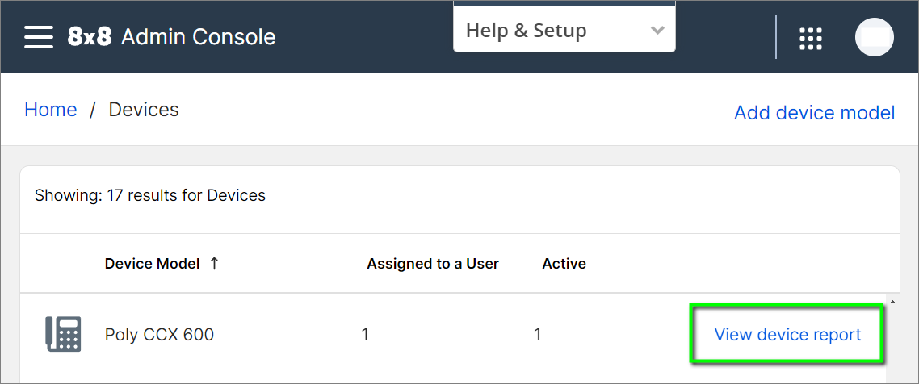Screen dimensions: 919x384
Task: Go to Home breadcrumb link
Action: pos(50,110)
